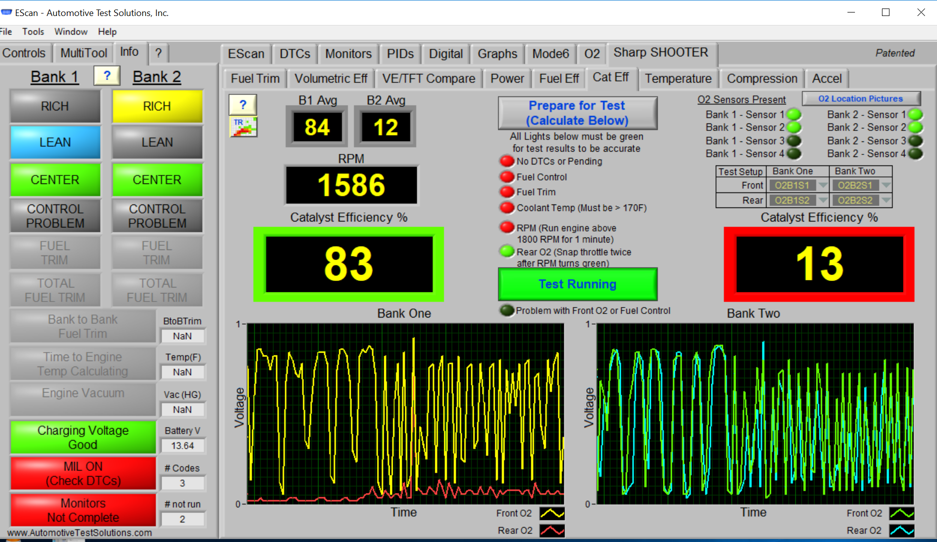Click the Bank 2 heading link
The width and height of the screenshot is (937, 542).
(157, 76)
